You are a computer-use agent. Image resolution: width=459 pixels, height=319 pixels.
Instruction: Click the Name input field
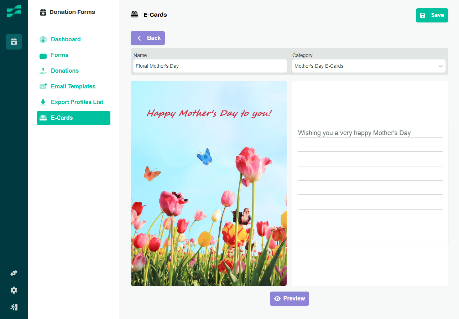210,66
